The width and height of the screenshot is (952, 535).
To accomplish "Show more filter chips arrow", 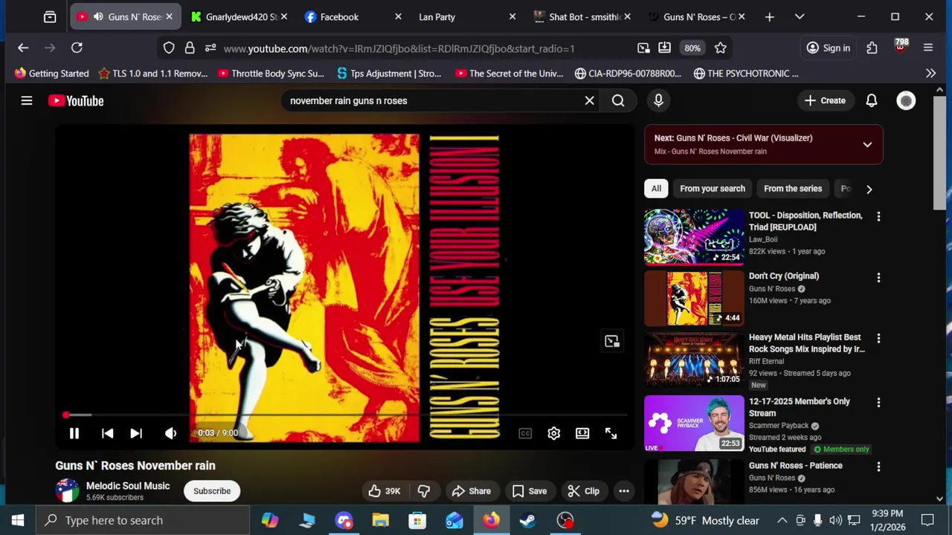I will tap(869, 189).
